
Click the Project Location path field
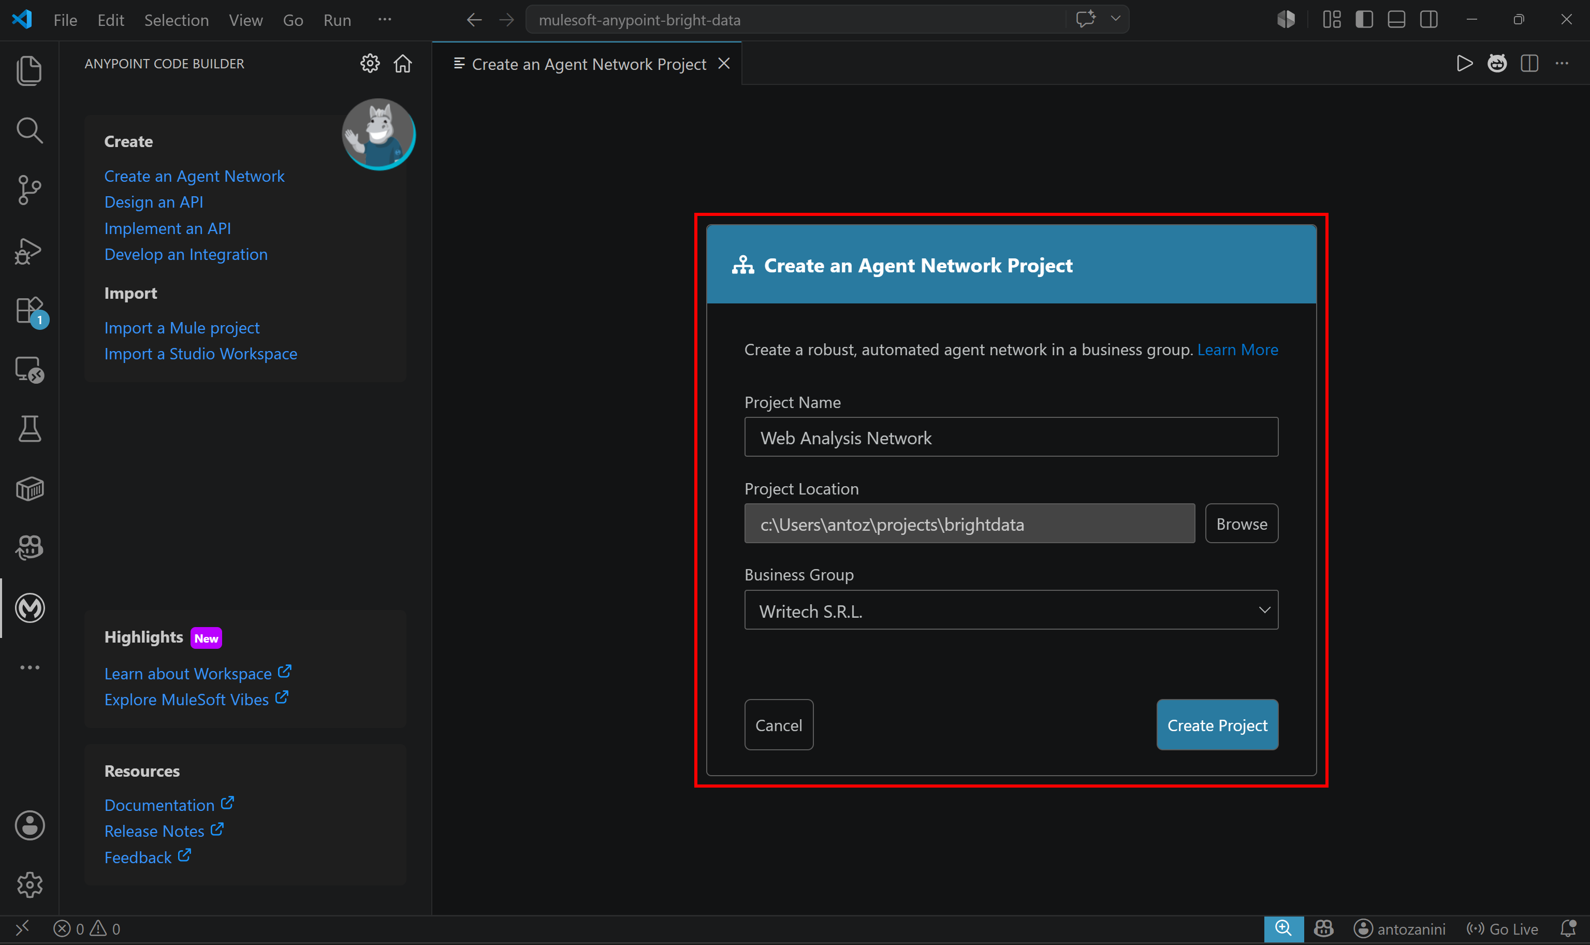tap(969, 524)
